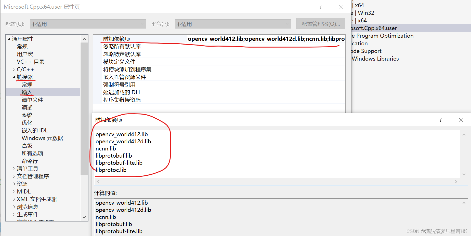The height and width of the screenshot is (236, 471).
Task: Click the tree scrollbar down arrow
Action: [x=84, y=217]
